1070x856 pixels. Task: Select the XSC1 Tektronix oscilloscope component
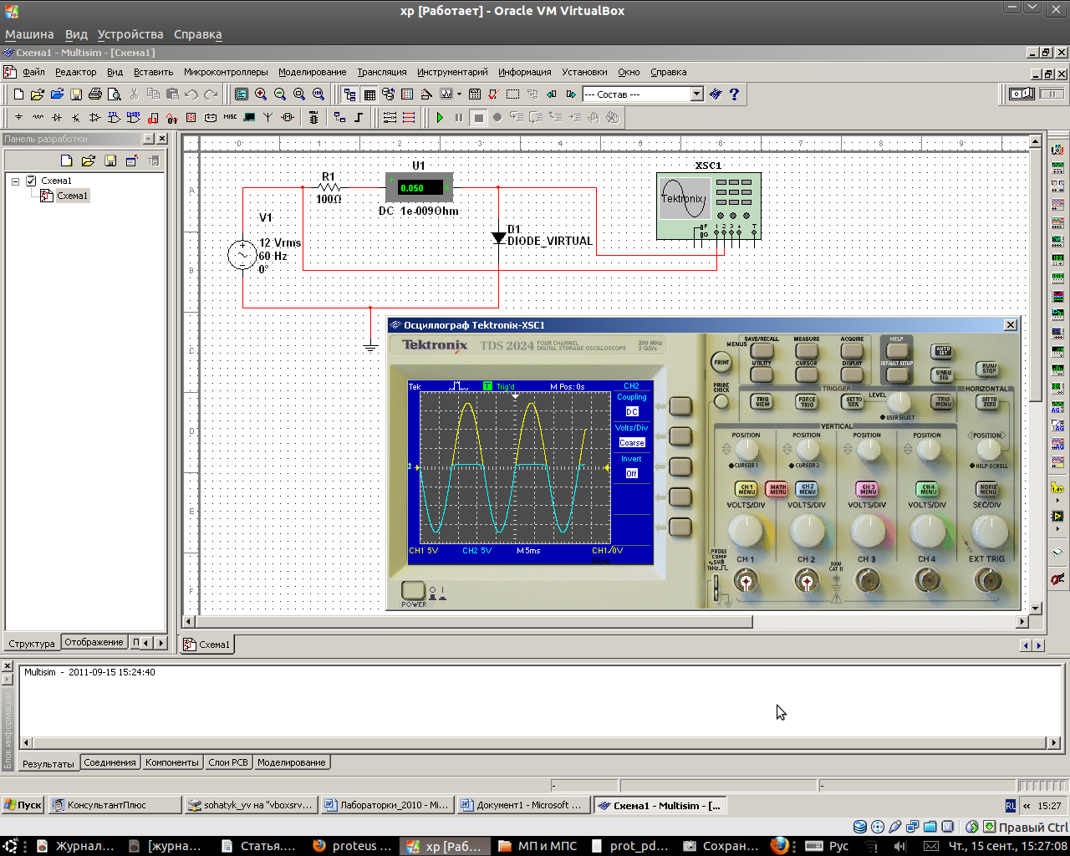coord(708,206)
